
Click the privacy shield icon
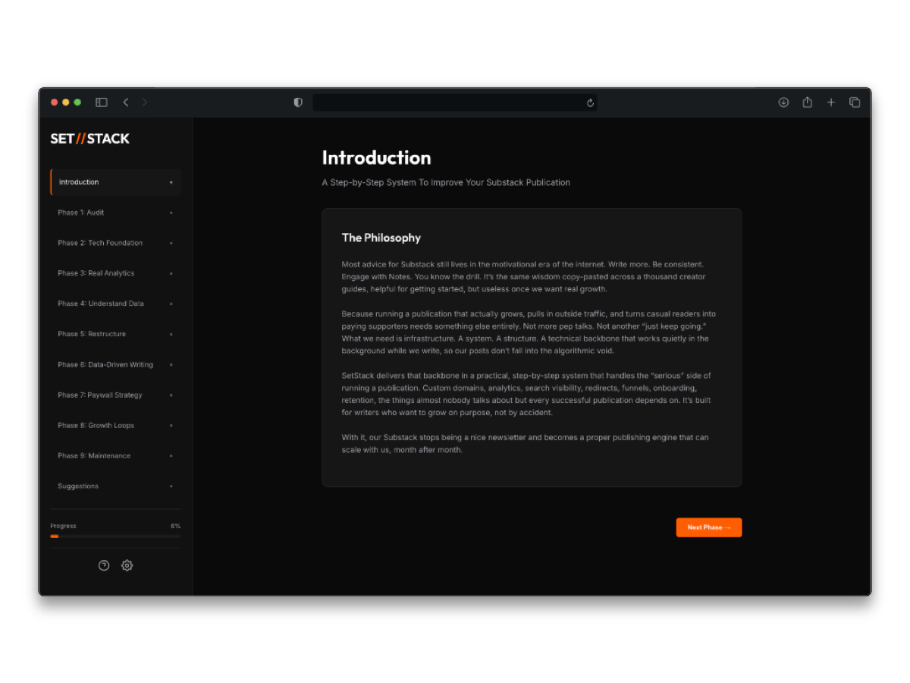297,102
